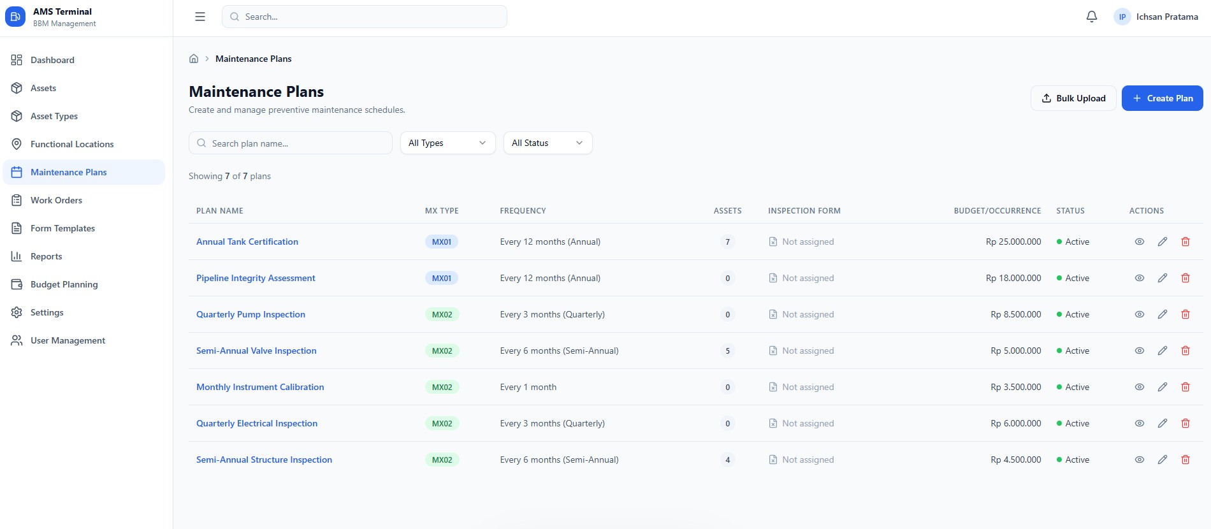This screenshot has width=1211, height=529.
Task: Delete the Pipeline Integrity Assessment plan
Action: (x=1185, y=278)
